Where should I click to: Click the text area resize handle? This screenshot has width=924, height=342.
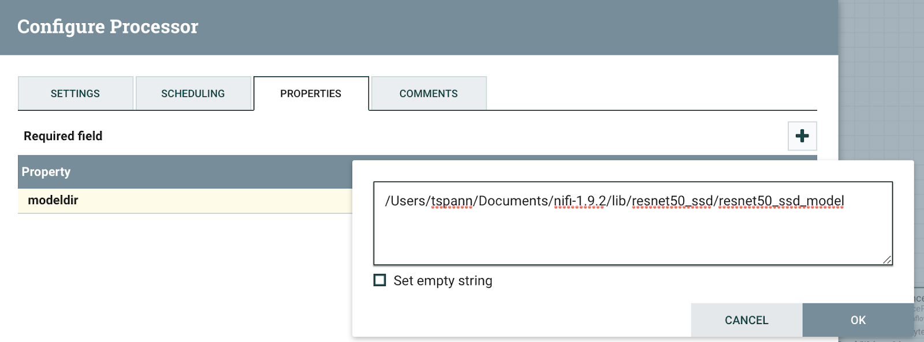click(887, 260)
